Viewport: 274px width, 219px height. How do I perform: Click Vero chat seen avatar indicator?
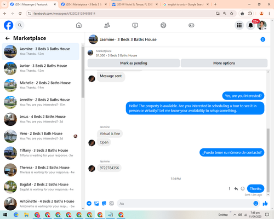(x=76, y=136)
